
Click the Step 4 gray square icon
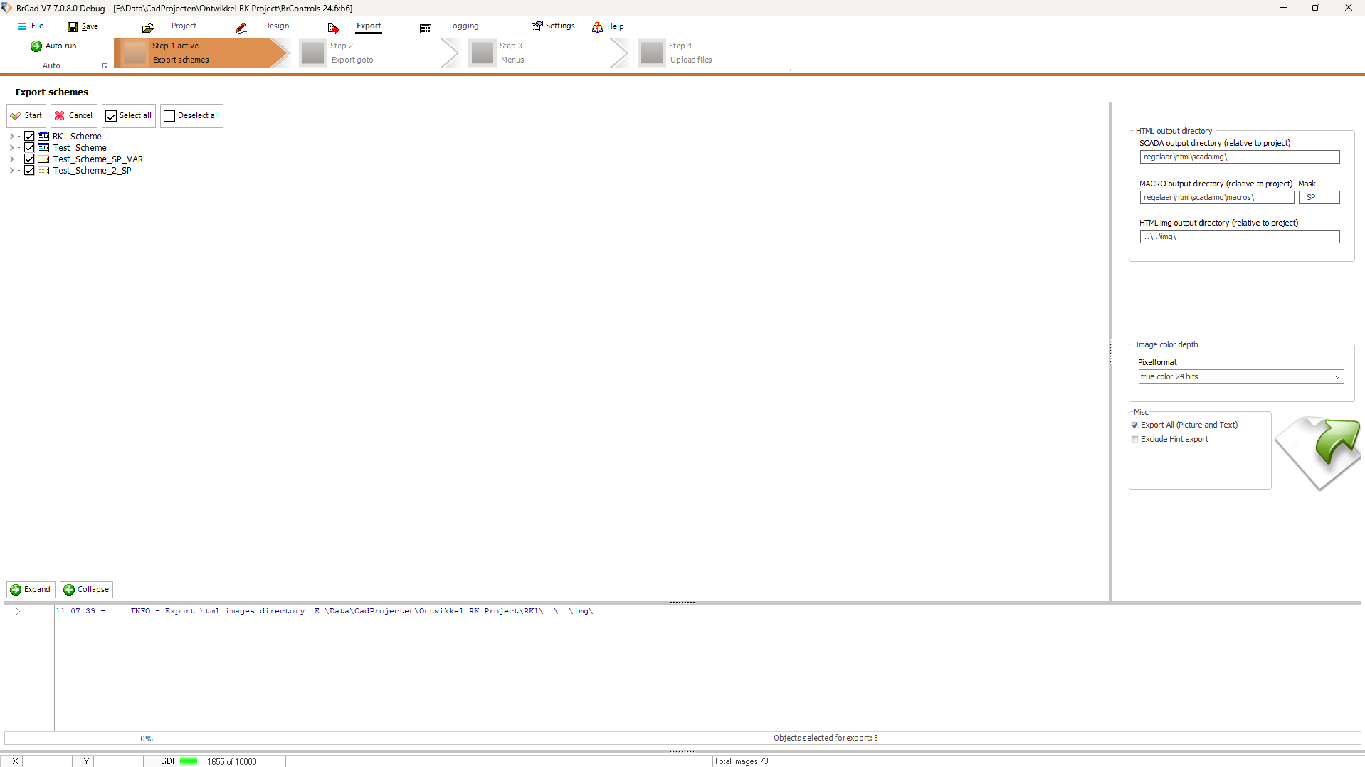tap(652, 53)
